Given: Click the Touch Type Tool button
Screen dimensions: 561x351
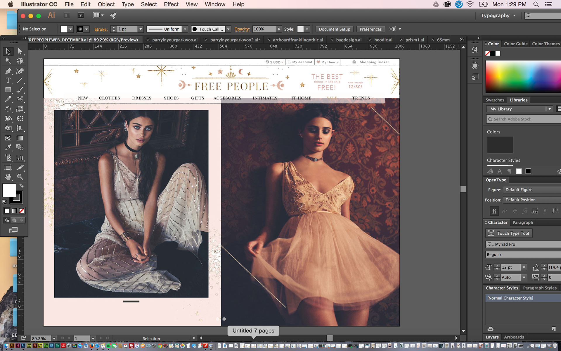Looking at the screenshot, I should pos(509,233).
